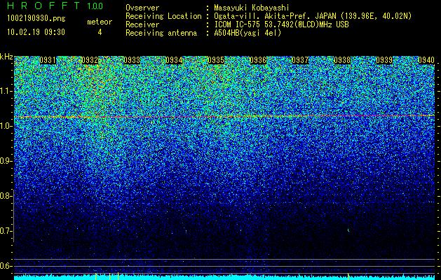Click the 0932 time marker
Screen dimensions: 441x280
[90, 60]
